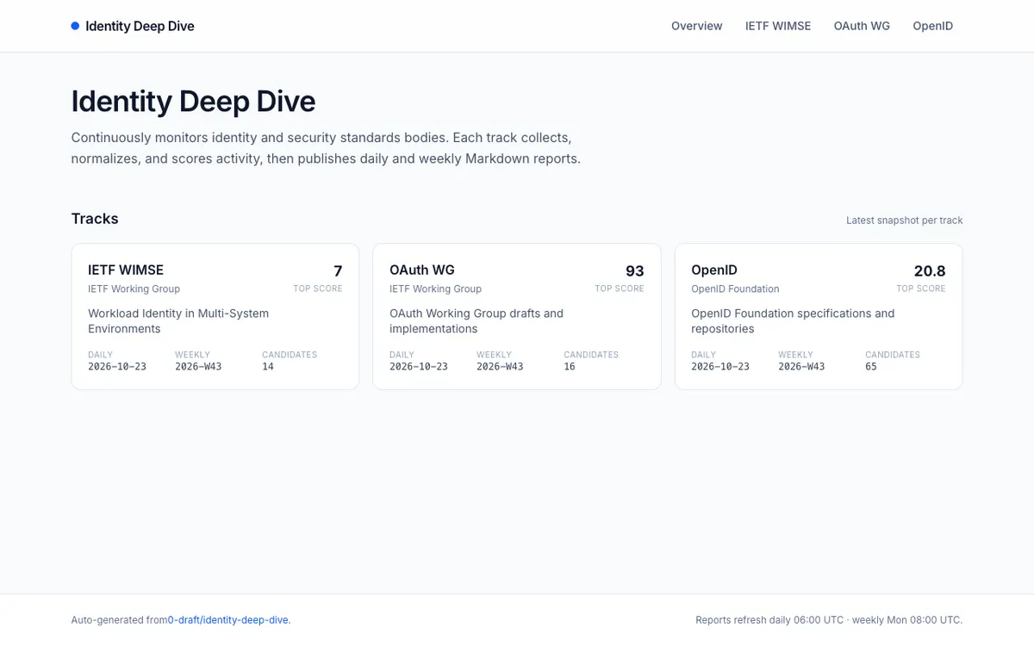Open the IETF WIMSE track card title
The width and height of the screenshot is (1034, 646).
(x=126, y=270)
